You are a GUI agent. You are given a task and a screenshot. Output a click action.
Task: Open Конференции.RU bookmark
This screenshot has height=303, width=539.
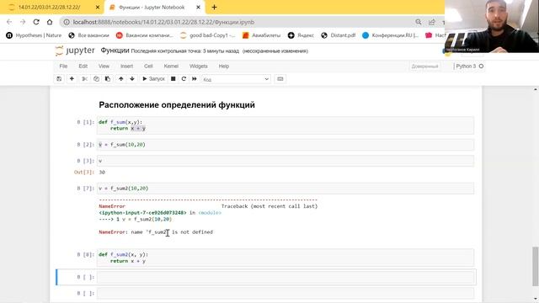coord(391,35)
